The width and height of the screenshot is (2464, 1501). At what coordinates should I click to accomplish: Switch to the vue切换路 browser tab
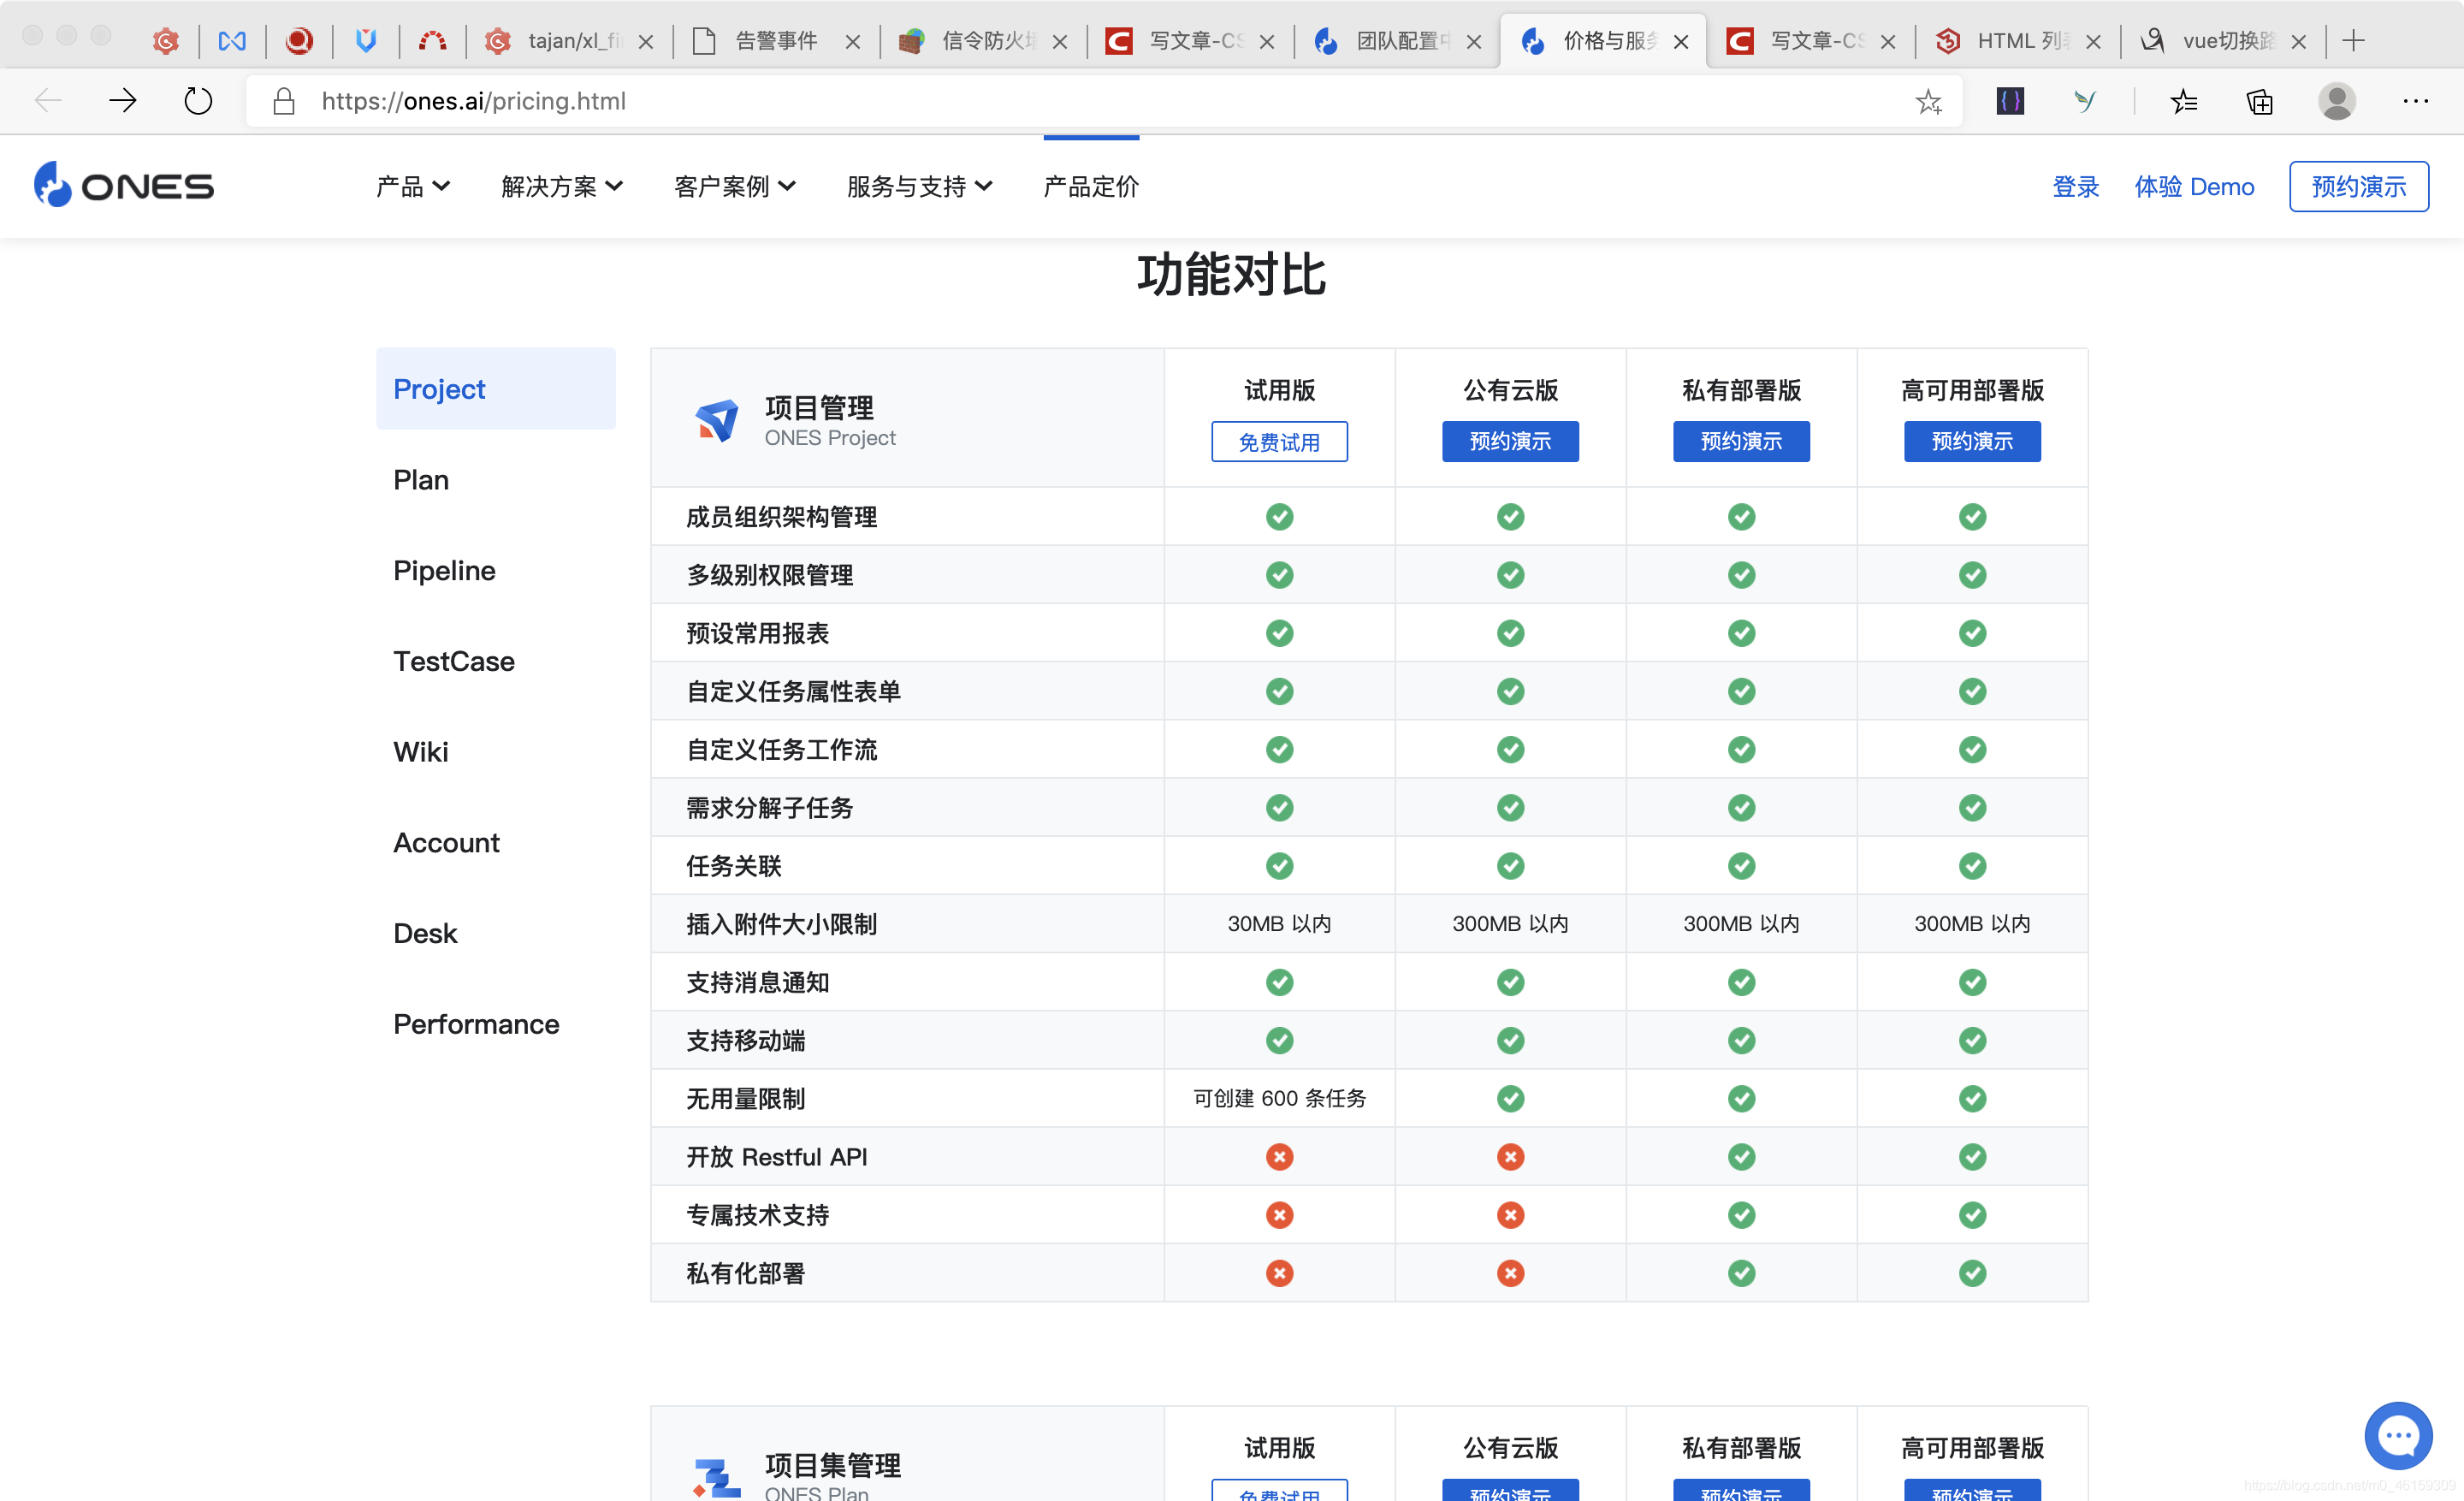[2223, 41]
